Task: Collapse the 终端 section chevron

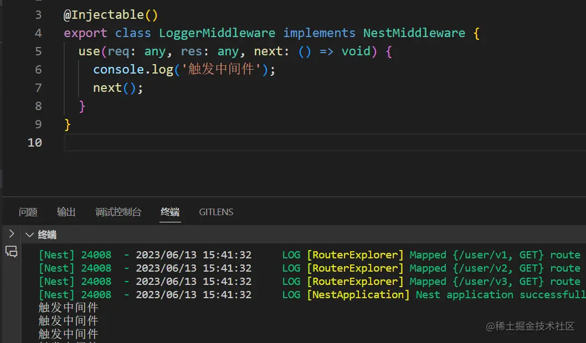Action: point(29,235)
